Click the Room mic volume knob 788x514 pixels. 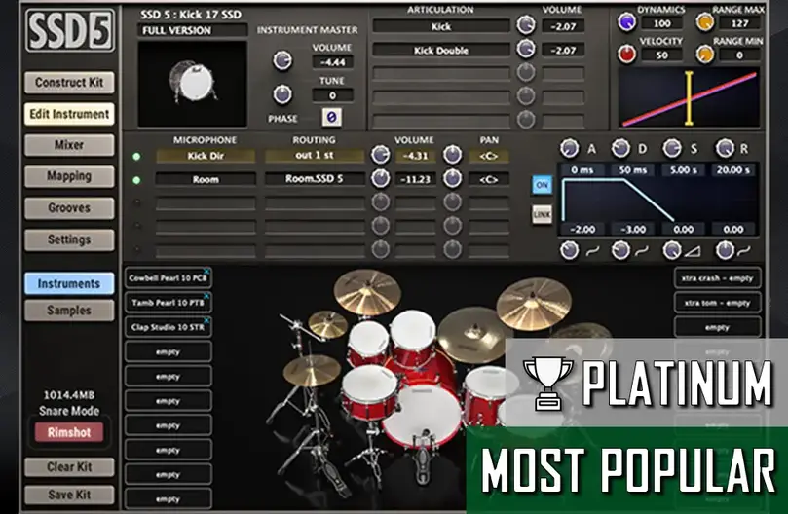(381, 178)
